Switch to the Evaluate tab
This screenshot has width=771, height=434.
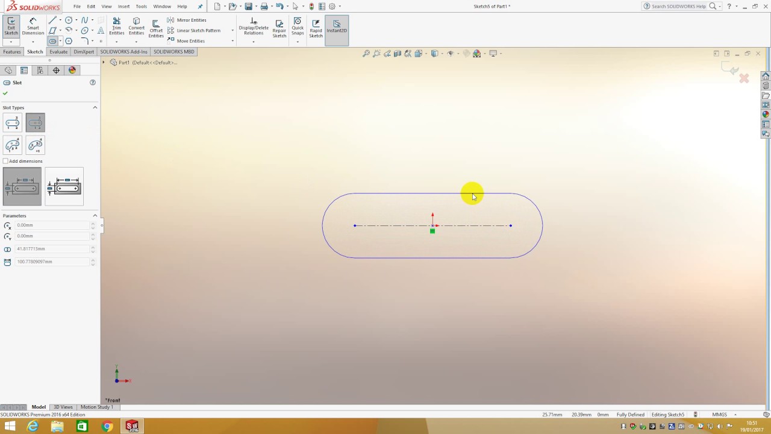point(58,52)
